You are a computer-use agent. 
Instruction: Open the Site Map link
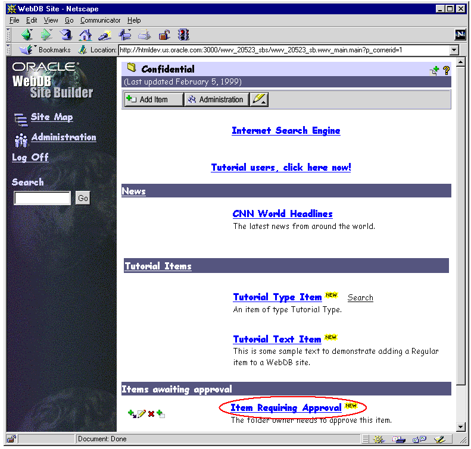point(52,117)
